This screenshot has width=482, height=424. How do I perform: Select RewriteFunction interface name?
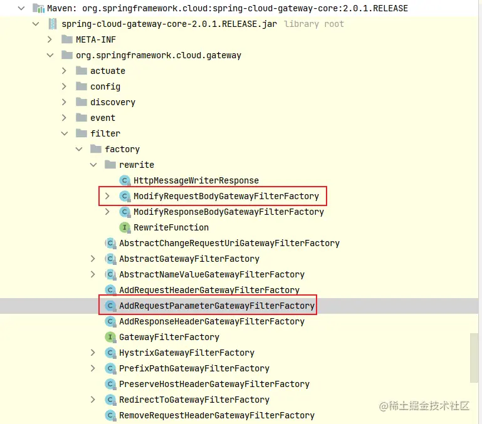171,228
